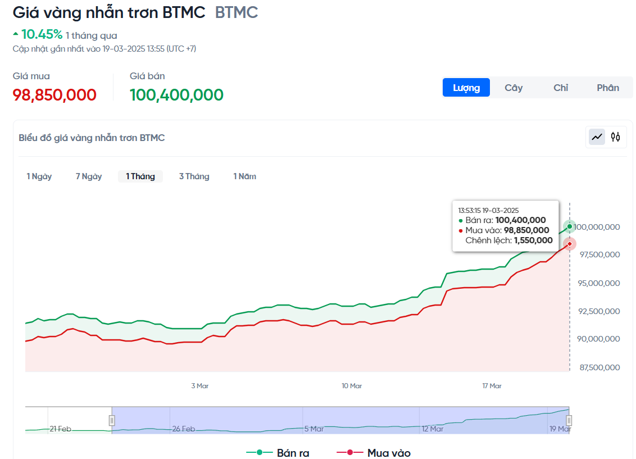
Task: View the 1 Năm price history
Action: point(245,176)
